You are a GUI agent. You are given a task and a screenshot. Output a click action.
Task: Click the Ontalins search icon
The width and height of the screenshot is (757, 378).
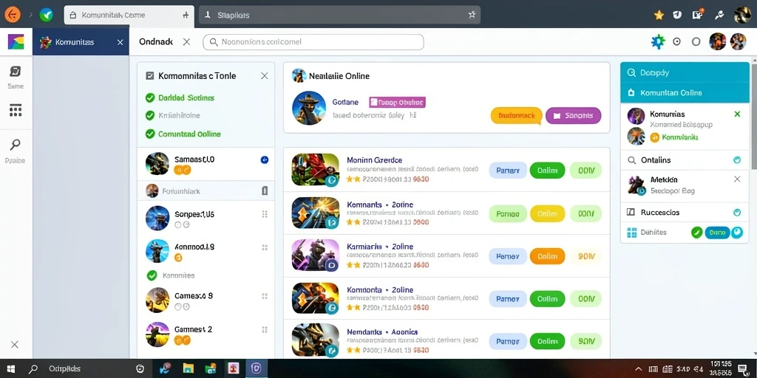coord(631,160)
